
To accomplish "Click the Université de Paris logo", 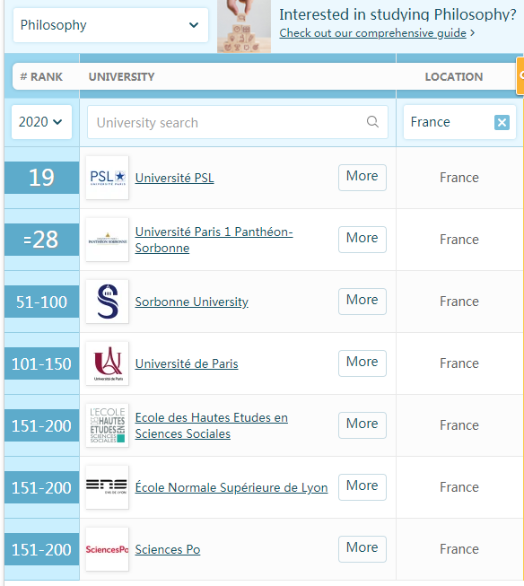I will (108, 363).
